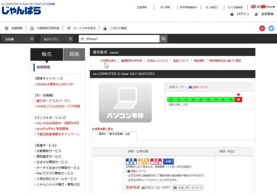Go back via 検索結果に戻る link
Image resolution: width=277 pixels, height=193 pixels.
103,129
